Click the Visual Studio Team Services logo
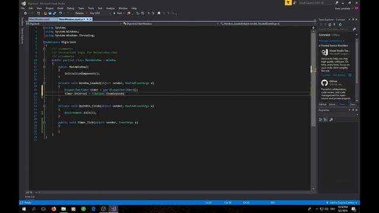Screen dimensions: 379x213 coord(325,52)
